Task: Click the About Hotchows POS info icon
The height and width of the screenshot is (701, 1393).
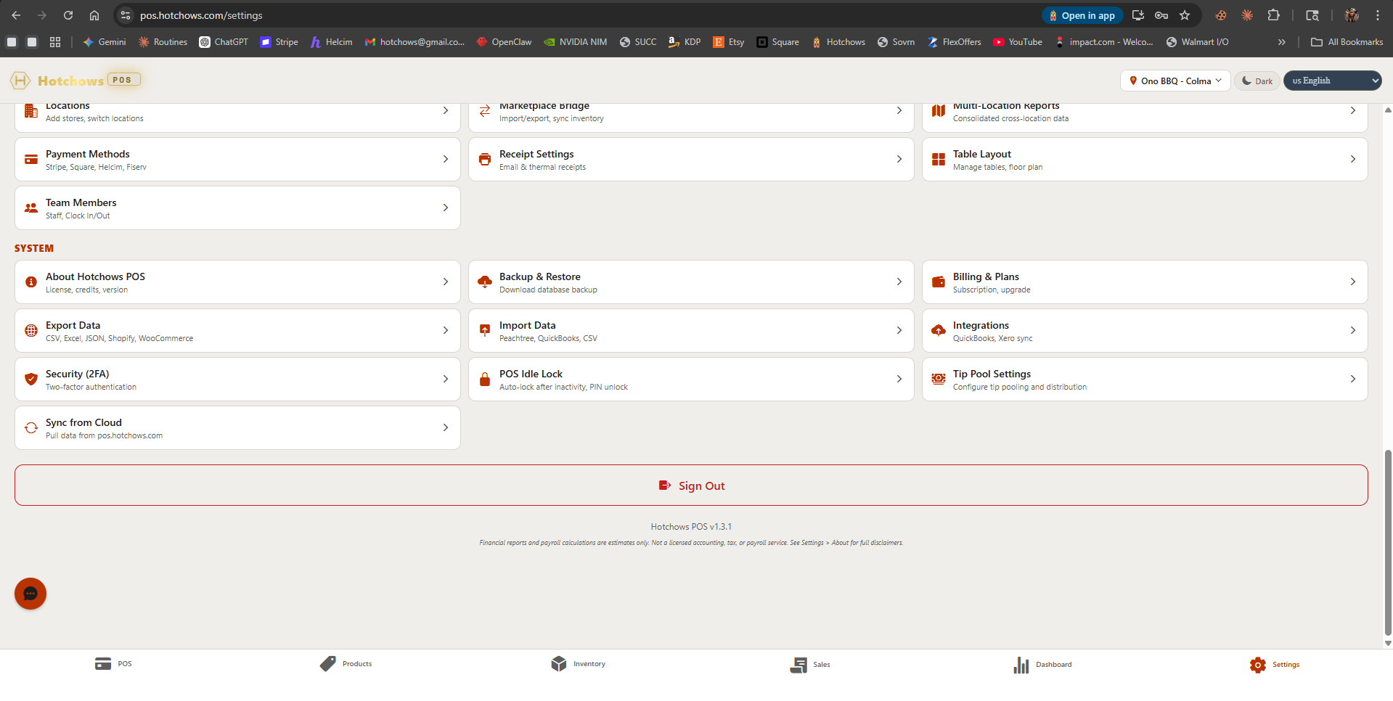Action: coord(31,282)
